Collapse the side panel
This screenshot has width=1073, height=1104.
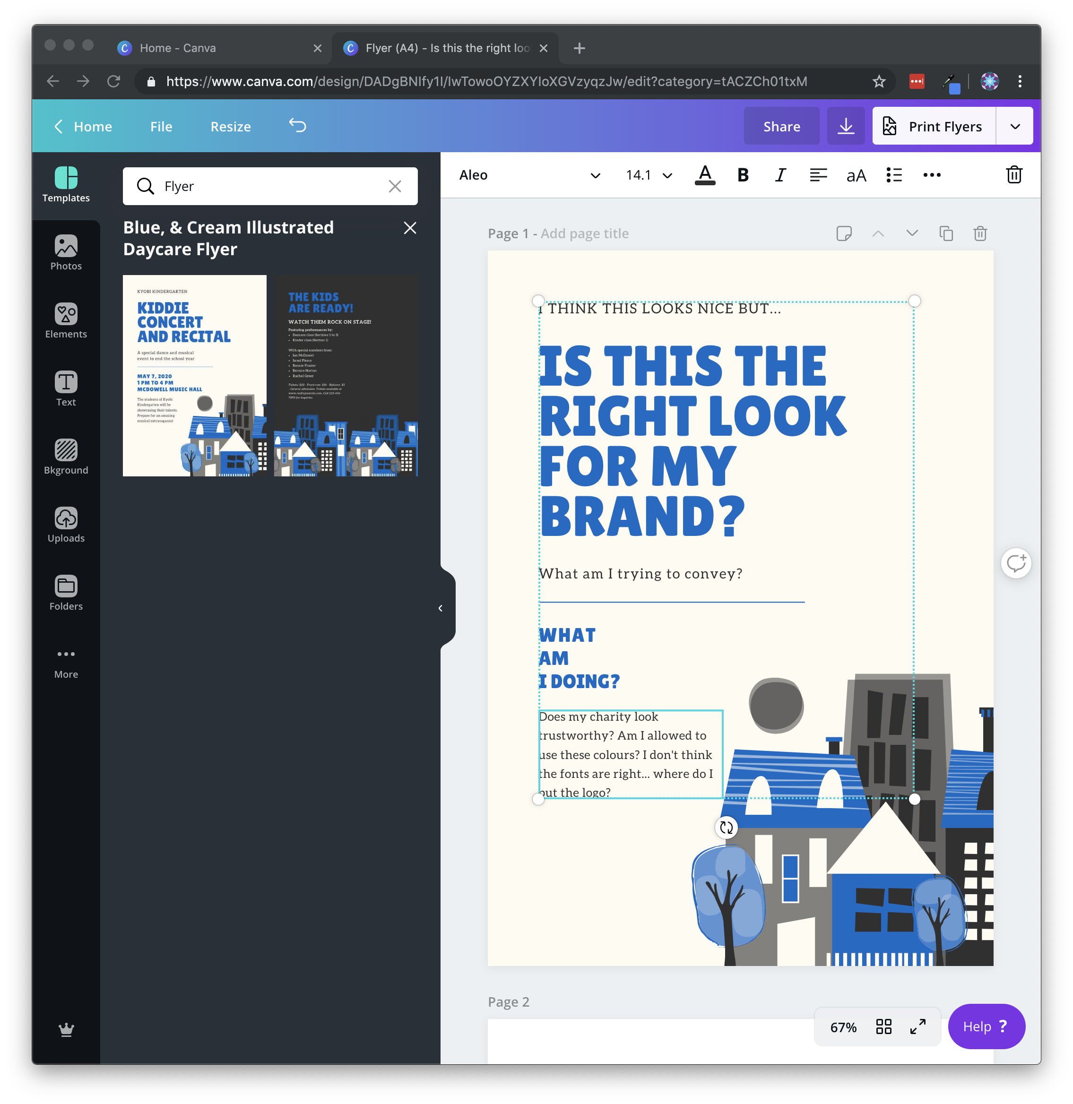[441, 607]
